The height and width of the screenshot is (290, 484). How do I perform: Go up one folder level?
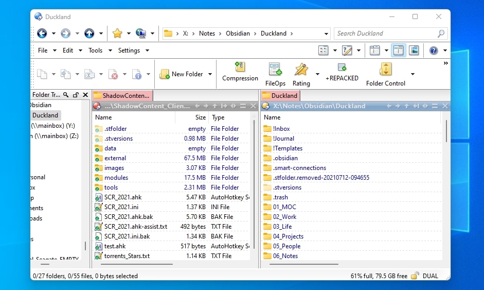point(89,33)
